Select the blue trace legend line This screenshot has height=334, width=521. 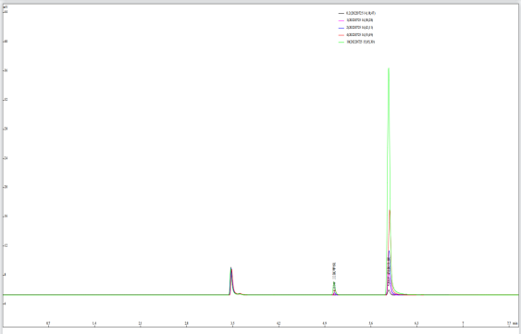click(341, 28)
